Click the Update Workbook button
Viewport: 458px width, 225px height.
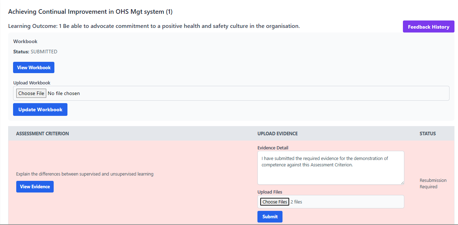coord(40,109)
